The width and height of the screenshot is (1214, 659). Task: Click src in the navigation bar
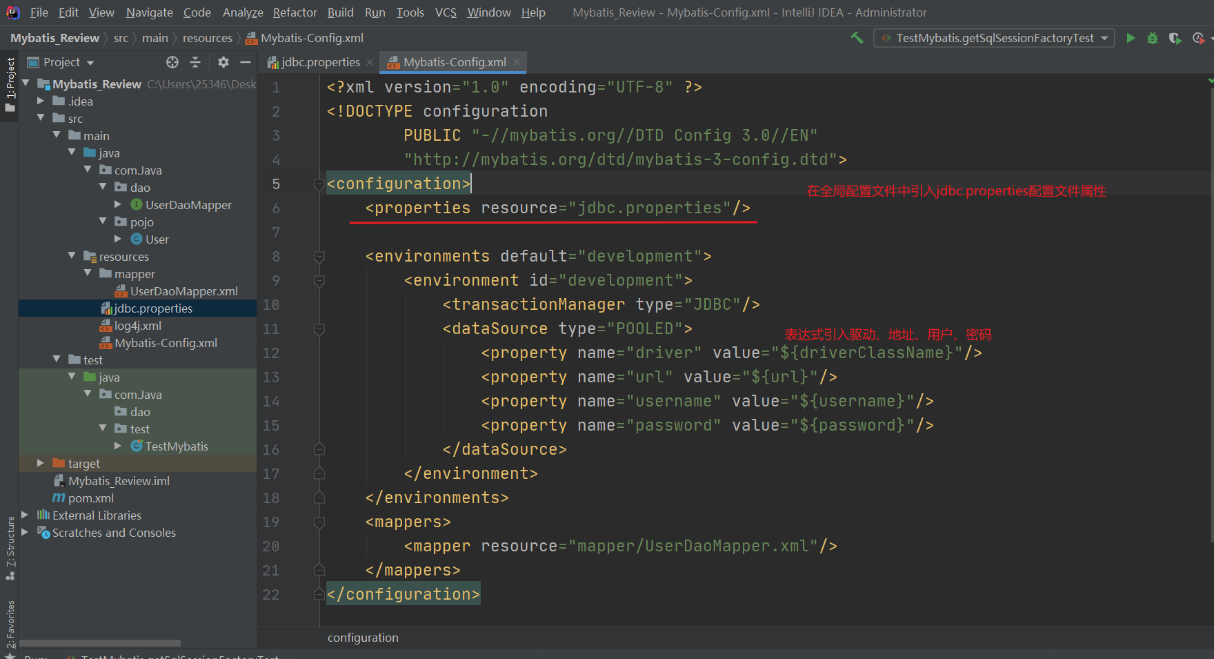tap(121, 38)
